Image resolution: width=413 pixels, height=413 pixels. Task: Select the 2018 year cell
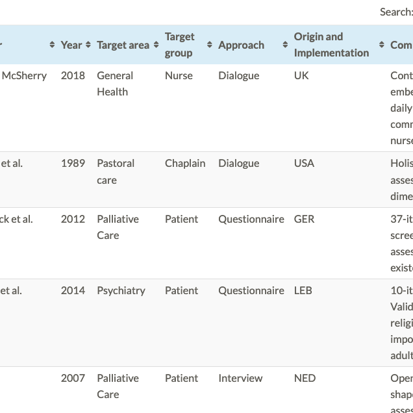(73, 75)
